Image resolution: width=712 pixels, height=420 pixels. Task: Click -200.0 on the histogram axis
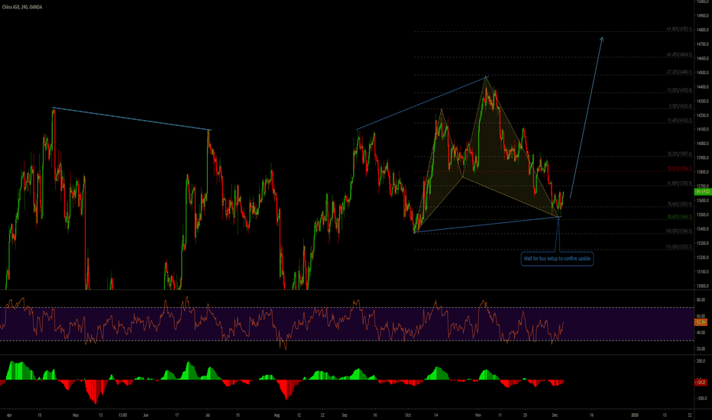click(x=701, y=398)
